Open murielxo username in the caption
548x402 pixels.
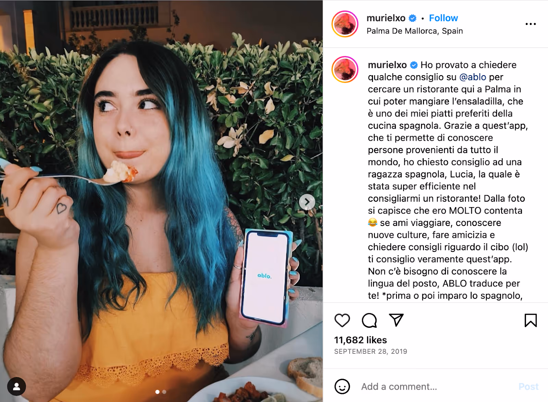pos(387,65)
